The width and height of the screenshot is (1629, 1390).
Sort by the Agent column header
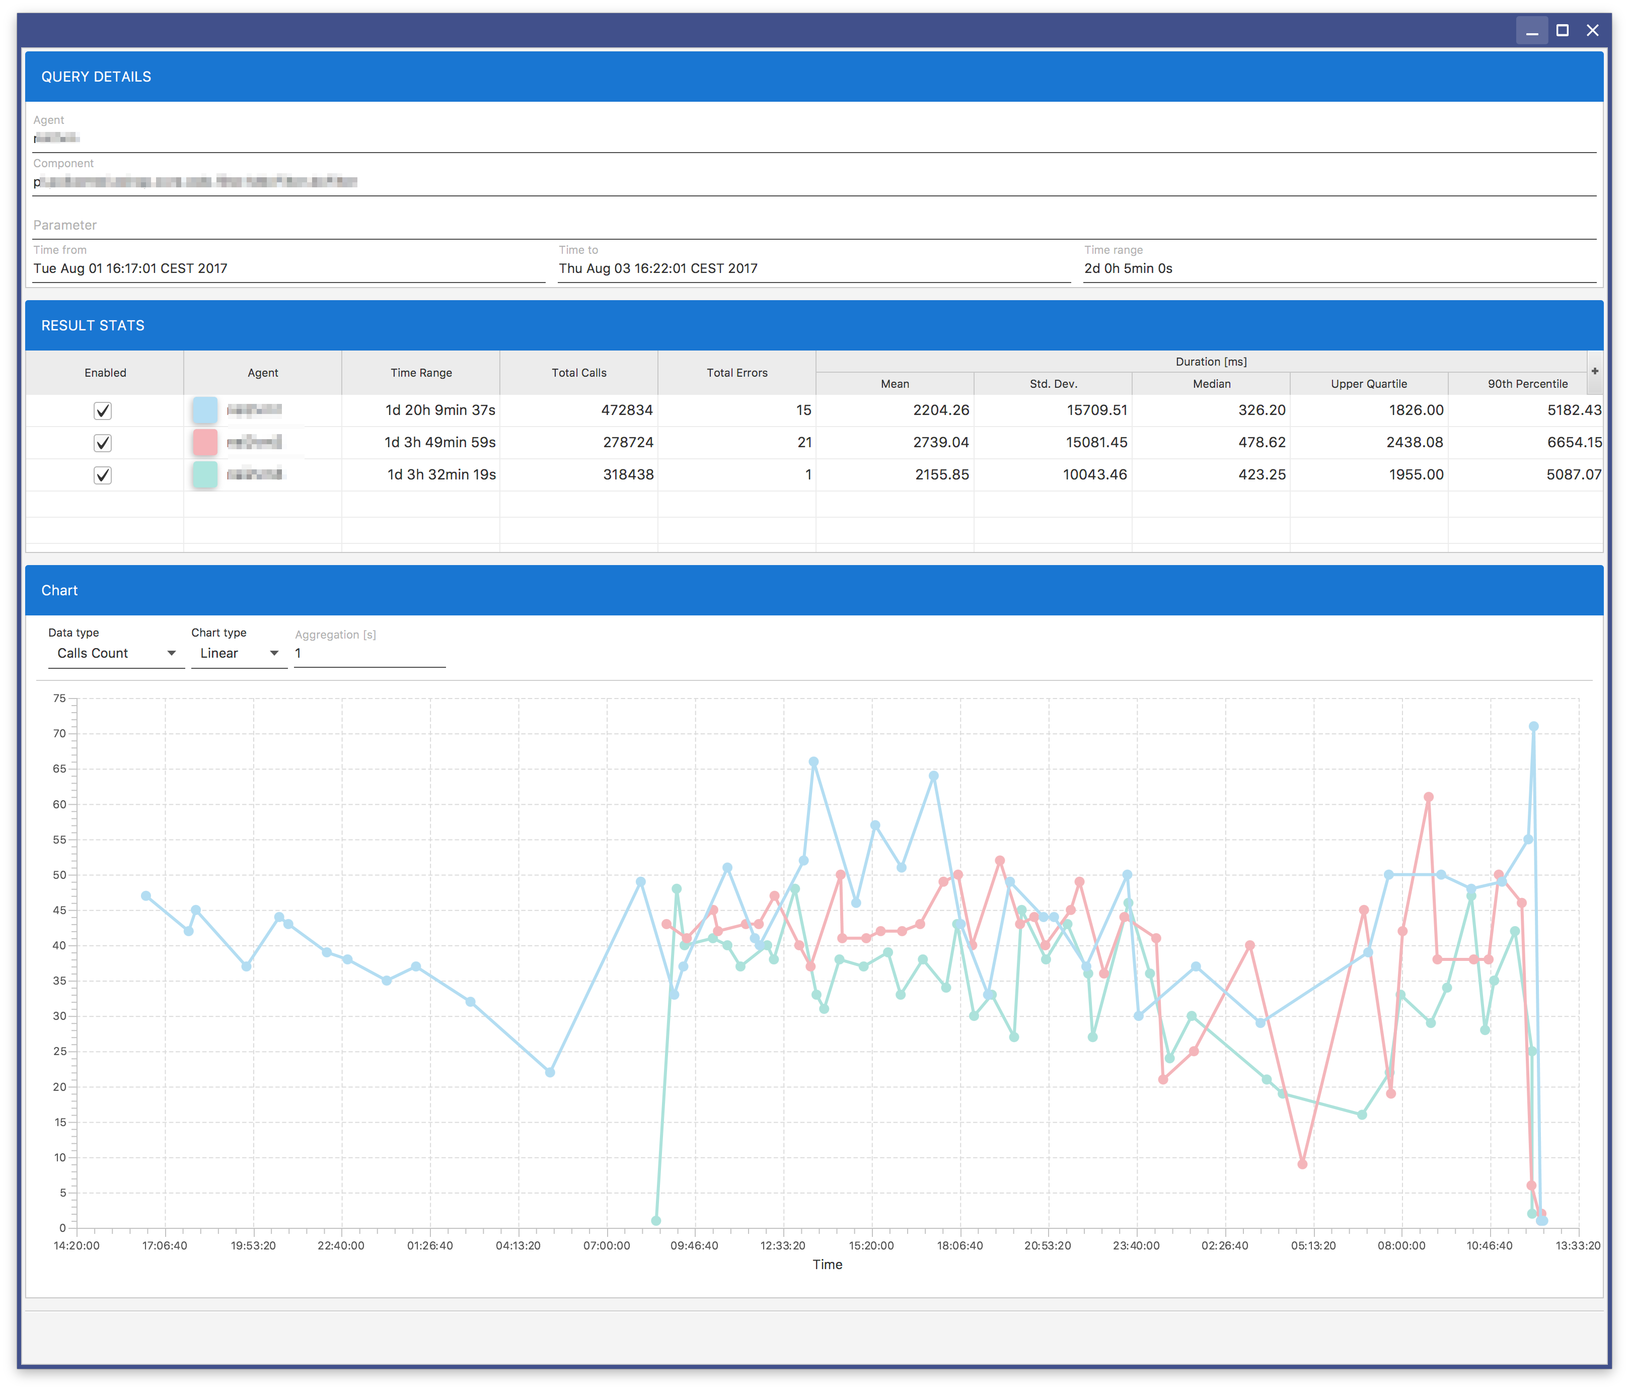[263, 373]
